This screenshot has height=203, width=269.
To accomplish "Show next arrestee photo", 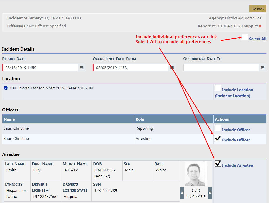I will [210, 193].
